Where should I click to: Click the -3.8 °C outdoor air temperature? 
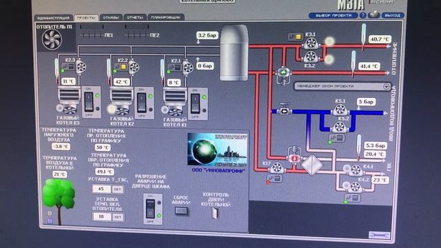point(61,147)
